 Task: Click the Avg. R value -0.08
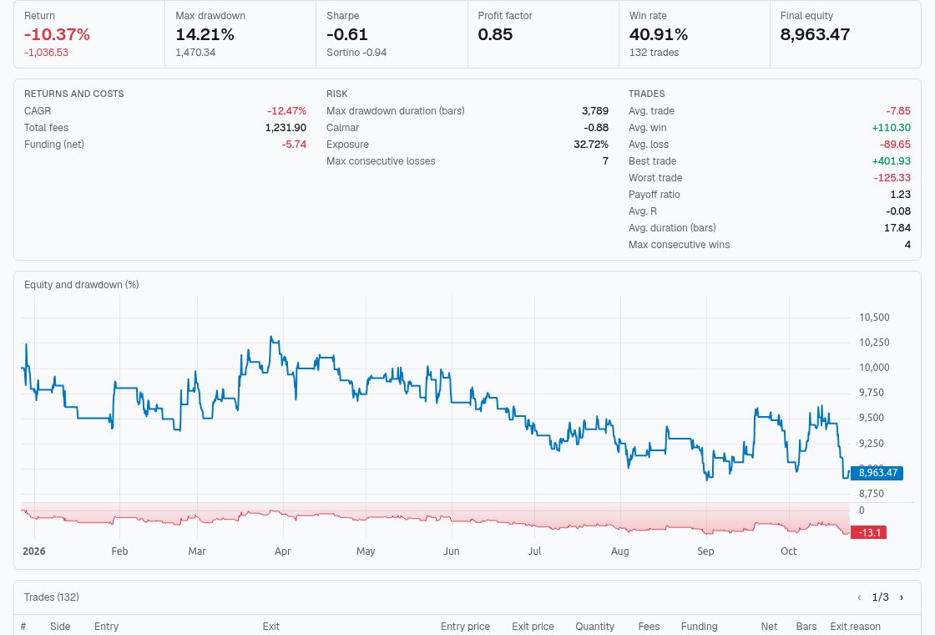[x=898, y=211]
